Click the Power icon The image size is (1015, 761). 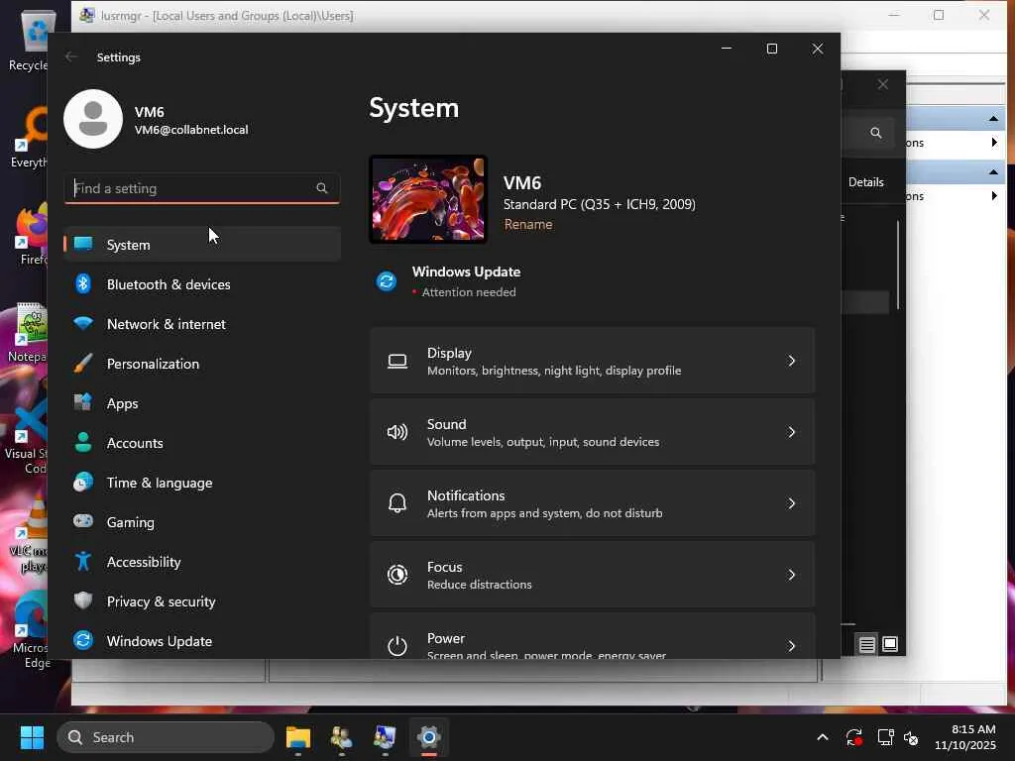[x=397, y=645]
